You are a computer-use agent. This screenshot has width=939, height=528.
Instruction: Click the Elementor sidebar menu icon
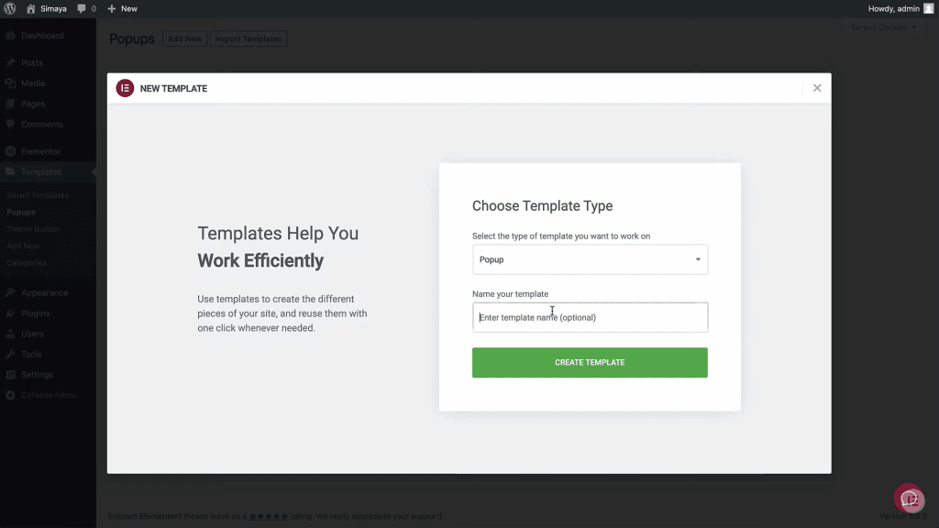pyautogui.click(x=10, y=151)
